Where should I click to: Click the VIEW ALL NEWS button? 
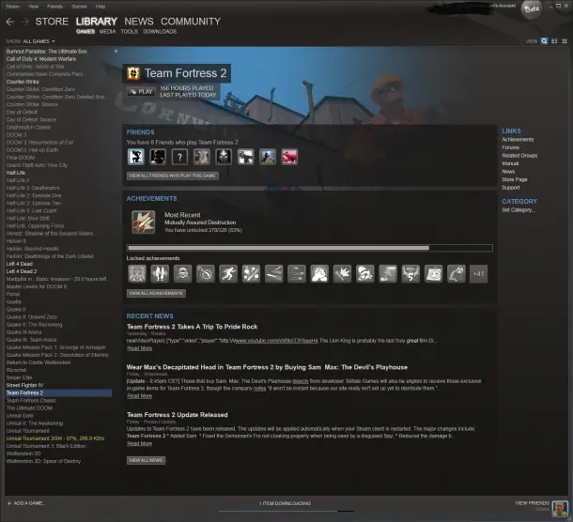(x=146, y=460)
